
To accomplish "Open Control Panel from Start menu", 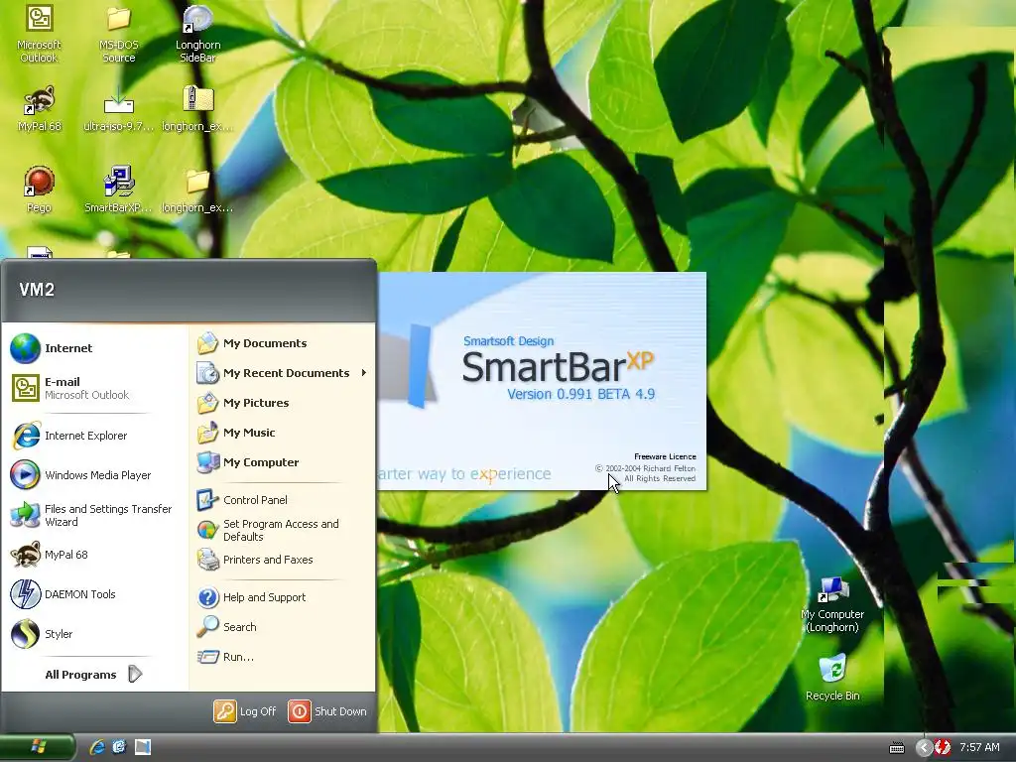I will [282, 500].
